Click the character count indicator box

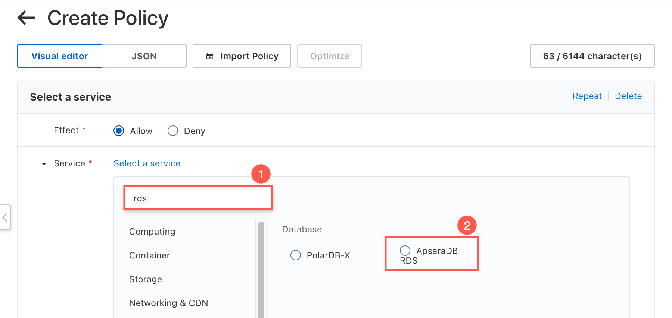(x=592, y=56)
